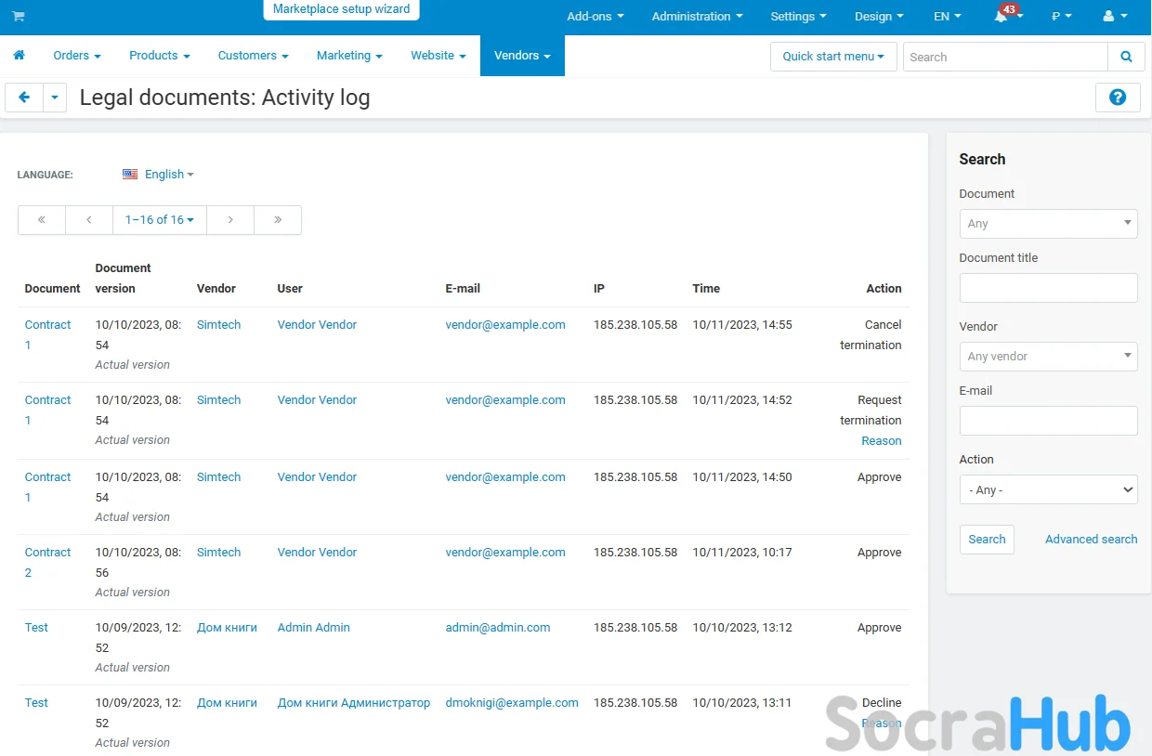Open the Vendors menu tab
The width and height of the screenshot is (1152, 756).
(522, 56)
